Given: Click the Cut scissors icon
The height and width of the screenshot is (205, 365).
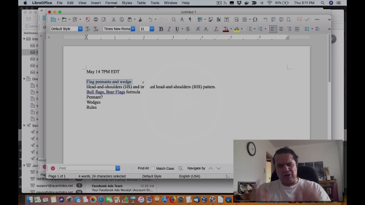Looking at the screenshot, I should (113, 19).
